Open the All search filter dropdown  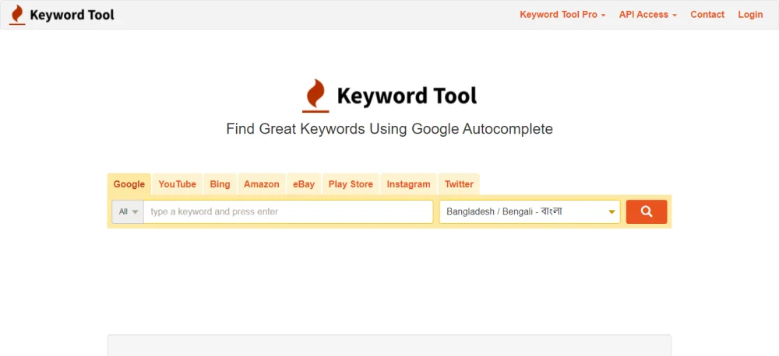(128, 211)
